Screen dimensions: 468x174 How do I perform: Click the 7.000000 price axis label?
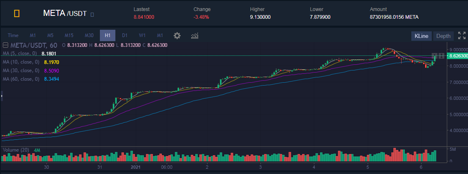(x=458, y=82)
